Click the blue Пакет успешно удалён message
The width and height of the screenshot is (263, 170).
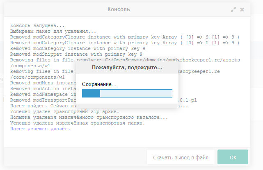pos(40,129)
